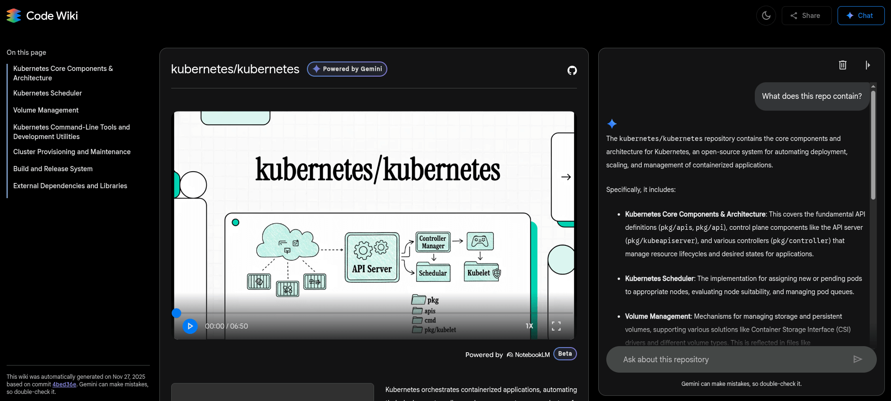Open commit 4bed36e link
The width and height of the screenshot is (891, 401).
(64, 384)
